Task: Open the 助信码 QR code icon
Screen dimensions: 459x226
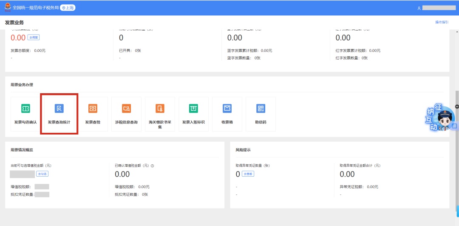Action: click(261, 109)
